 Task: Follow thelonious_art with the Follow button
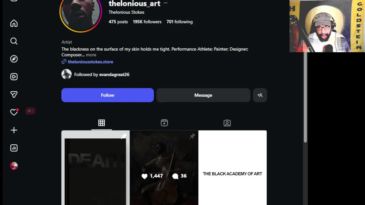(x=108, y=95)
